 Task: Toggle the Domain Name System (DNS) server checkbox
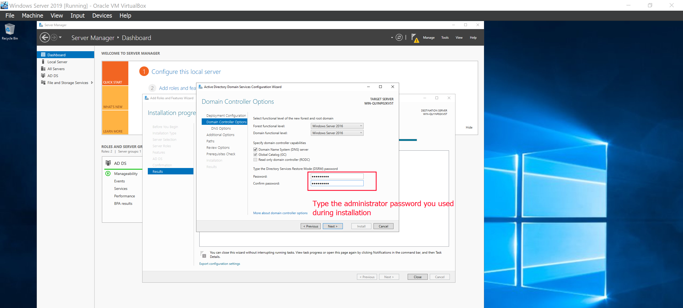[x=255, y=149]
